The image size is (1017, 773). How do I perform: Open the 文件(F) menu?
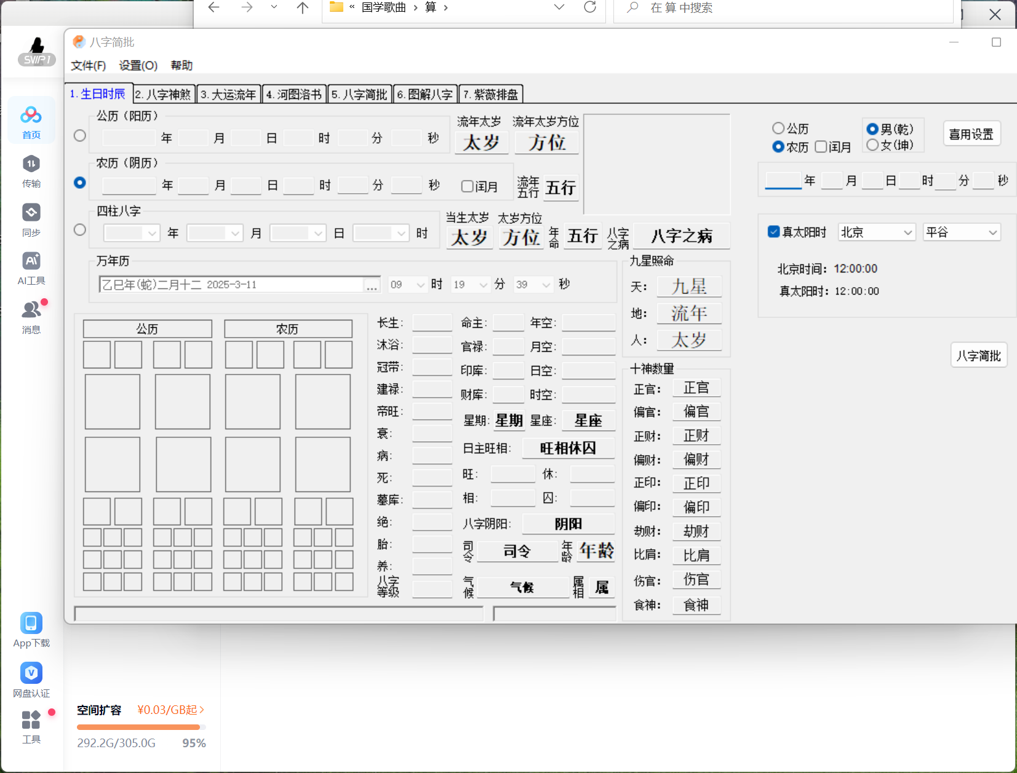88,66
